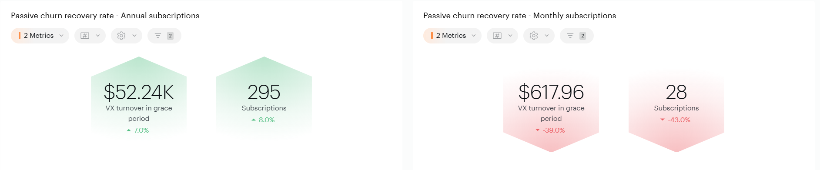Expand 2 Metrics dropdown for Annual subscriptions
Image resolution: width=820 pixels, height=170 pixels.
[x=40, y=36]
